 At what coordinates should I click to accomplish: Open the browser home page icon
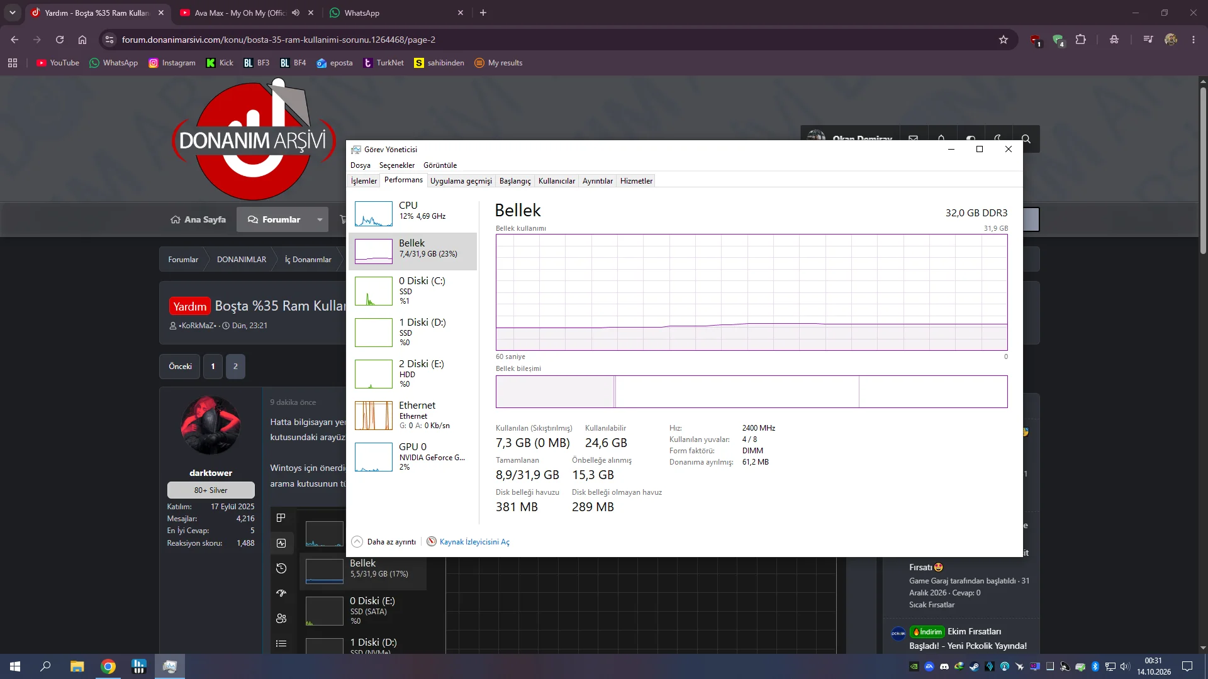[x=82, y=40]
